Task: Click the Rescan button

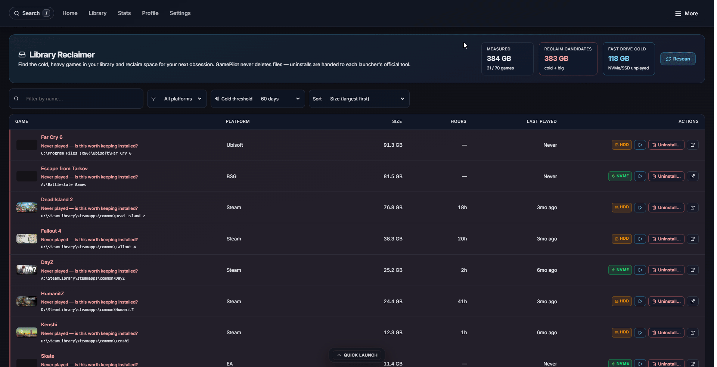Action: point(678,59)
